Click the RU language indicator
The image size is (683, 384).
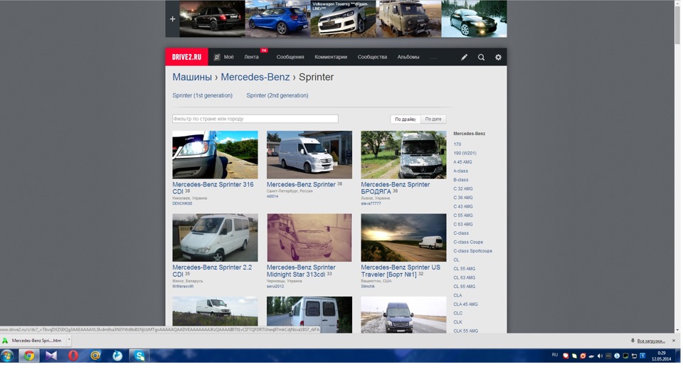[x=554, y=355]
